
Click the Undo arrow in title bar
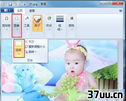pos(15,4)
